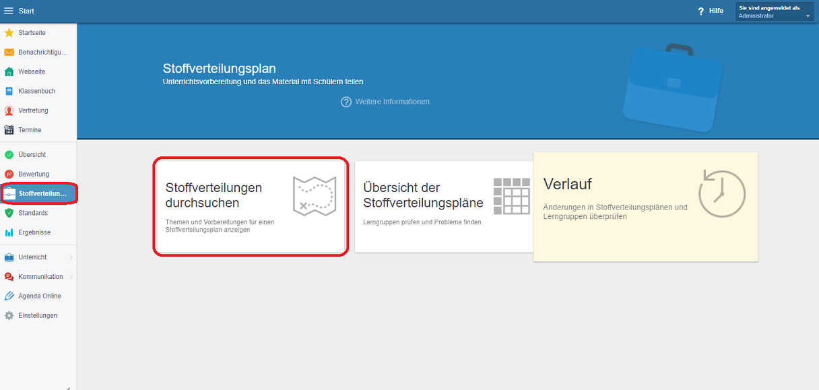
Task: Click the Benachrichtigungen envelope icon
Action: pyautogui.click(x=9, y=53)
